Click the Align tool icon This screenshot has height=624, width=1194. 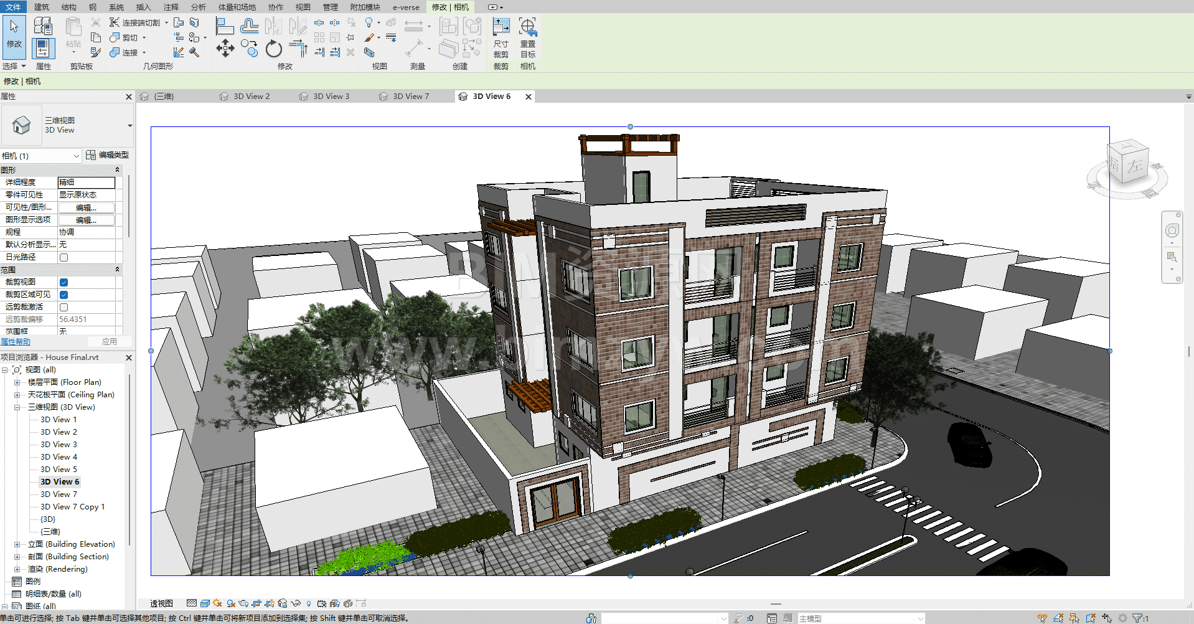tap(225, 26)
